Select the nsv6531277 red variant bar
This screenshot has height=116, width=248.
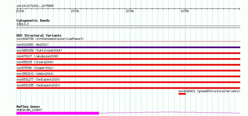pos(128,82)
